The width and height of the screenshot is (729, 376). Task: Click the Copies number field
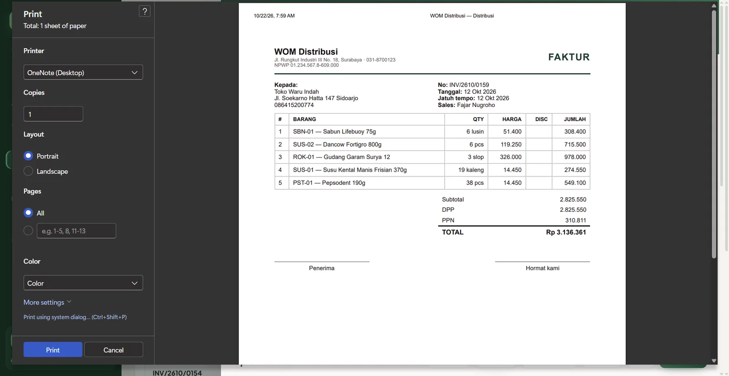53,114
